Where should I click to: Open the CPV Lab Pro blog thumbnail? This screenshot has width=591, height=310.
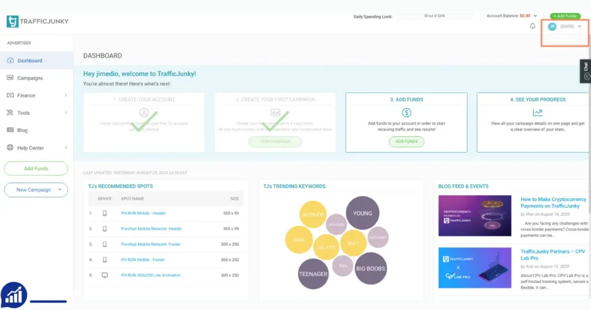(x=474, y=267)
